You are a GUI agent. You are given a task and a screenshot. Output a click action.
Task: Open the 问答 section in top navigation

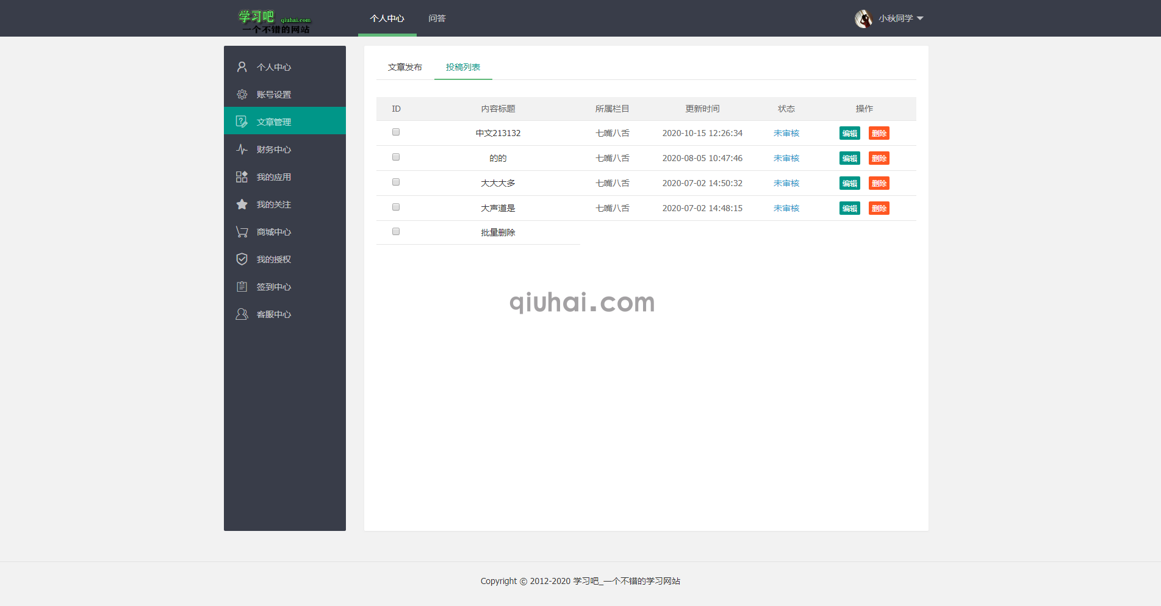pyautogui.click(x=437, y=18)
